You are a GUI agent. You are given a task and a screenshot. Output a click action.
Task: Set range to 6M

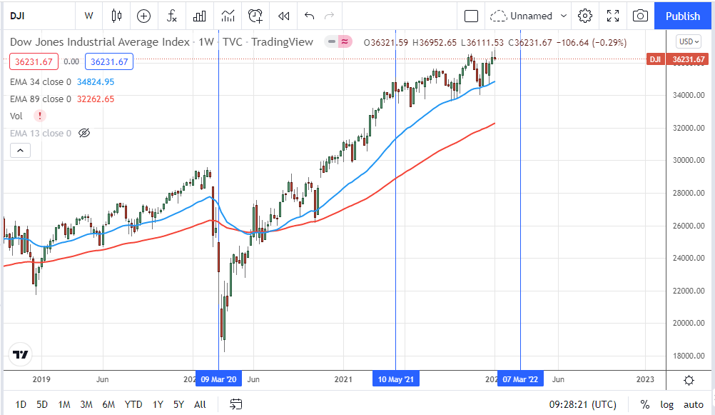pyautogui.click(x=108, y=404)
